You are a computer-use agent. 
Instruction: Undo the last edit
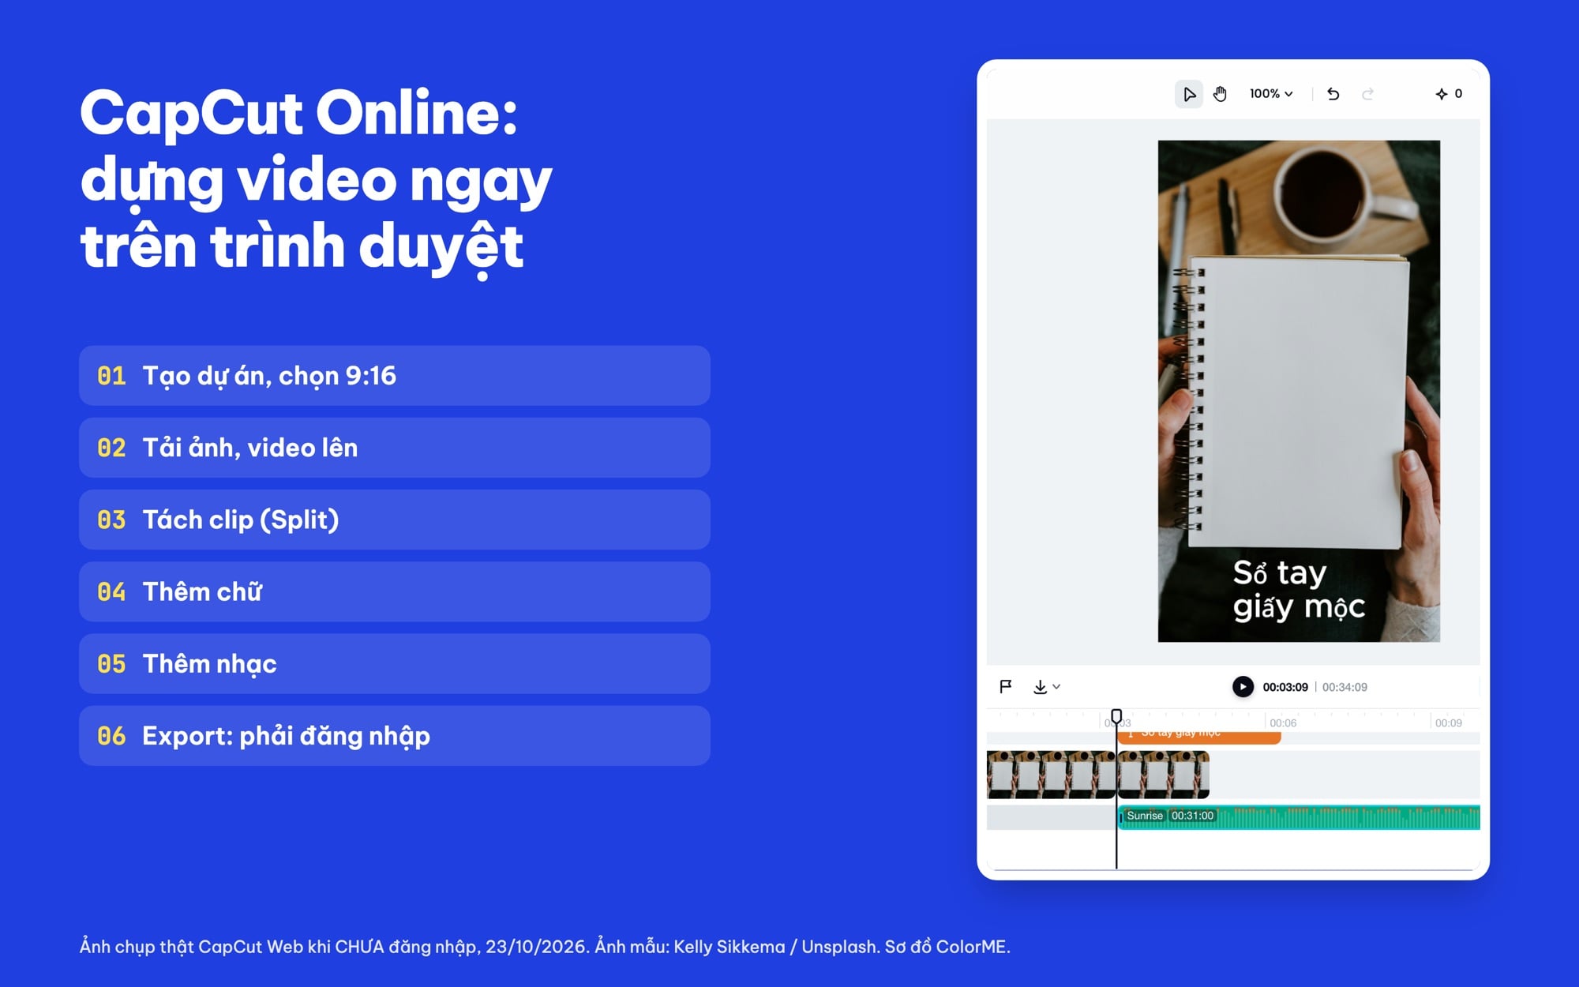(x=1333, y=94)
